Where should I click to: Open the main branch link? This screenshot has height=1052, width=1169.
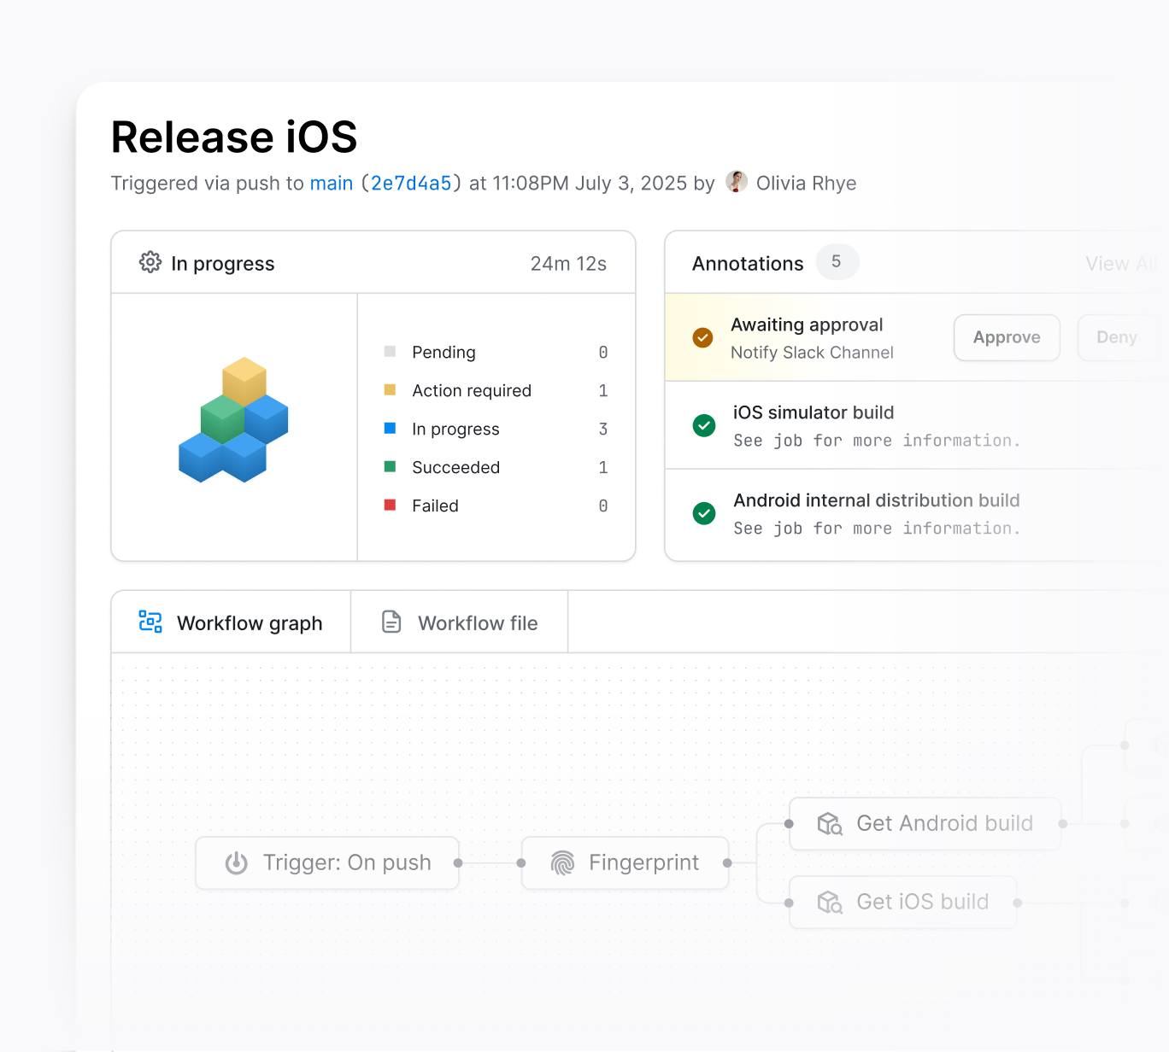[x=332, y=183]
